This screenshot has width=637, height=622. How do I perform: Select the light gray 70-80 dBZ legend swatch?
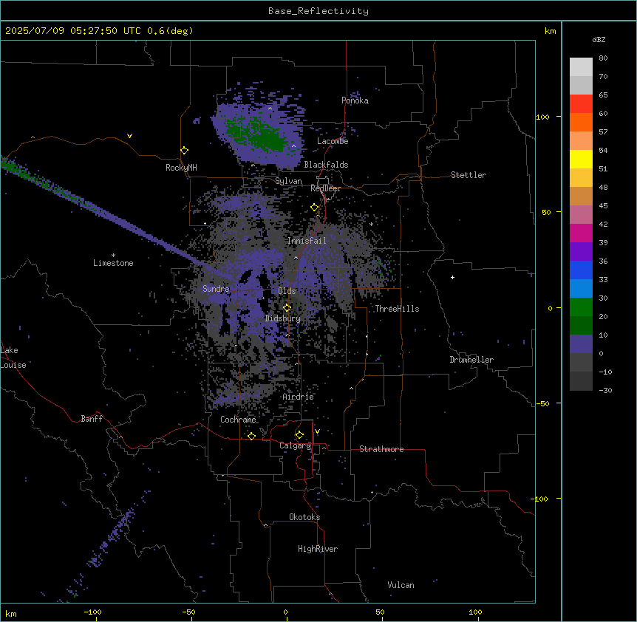coord(581,67)
